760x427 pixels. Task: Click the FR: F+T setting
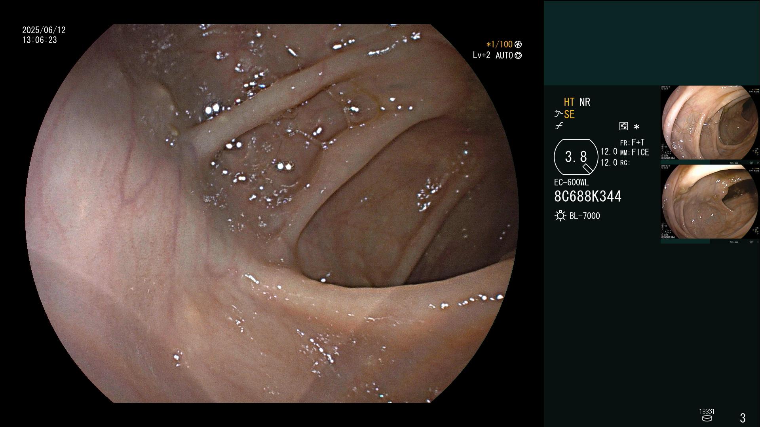(633, 142)
